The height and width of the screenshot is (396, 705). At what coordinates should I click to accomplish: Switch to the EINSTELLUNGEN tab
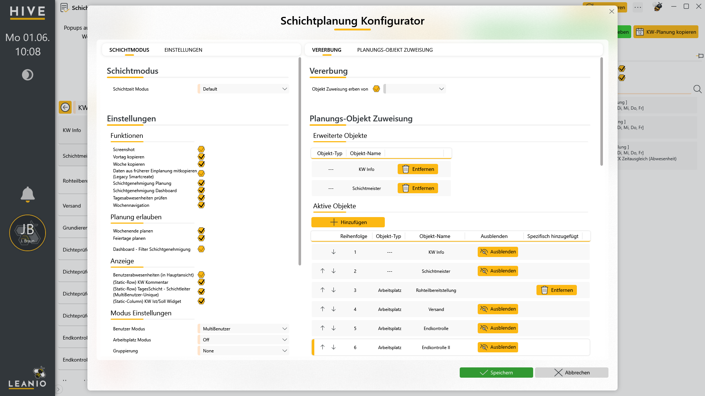(183, 50)
